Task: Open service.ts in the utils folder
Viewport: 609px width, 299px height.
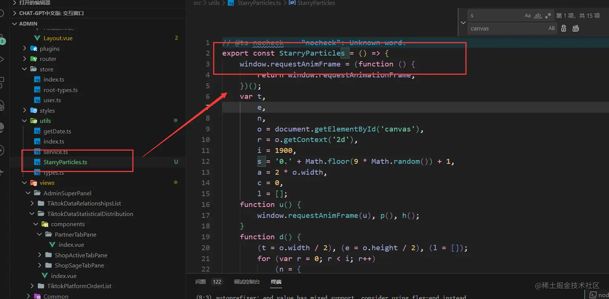Action: (x=56, y=152)
